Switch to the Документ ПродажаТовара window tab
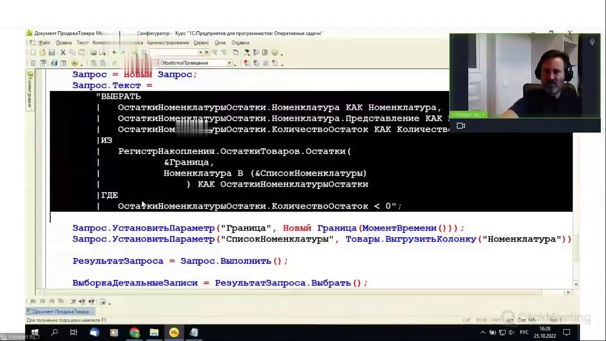 60,312
